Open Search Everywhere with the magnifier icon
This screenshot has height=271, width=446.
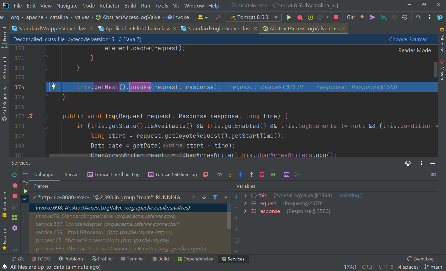418,17
